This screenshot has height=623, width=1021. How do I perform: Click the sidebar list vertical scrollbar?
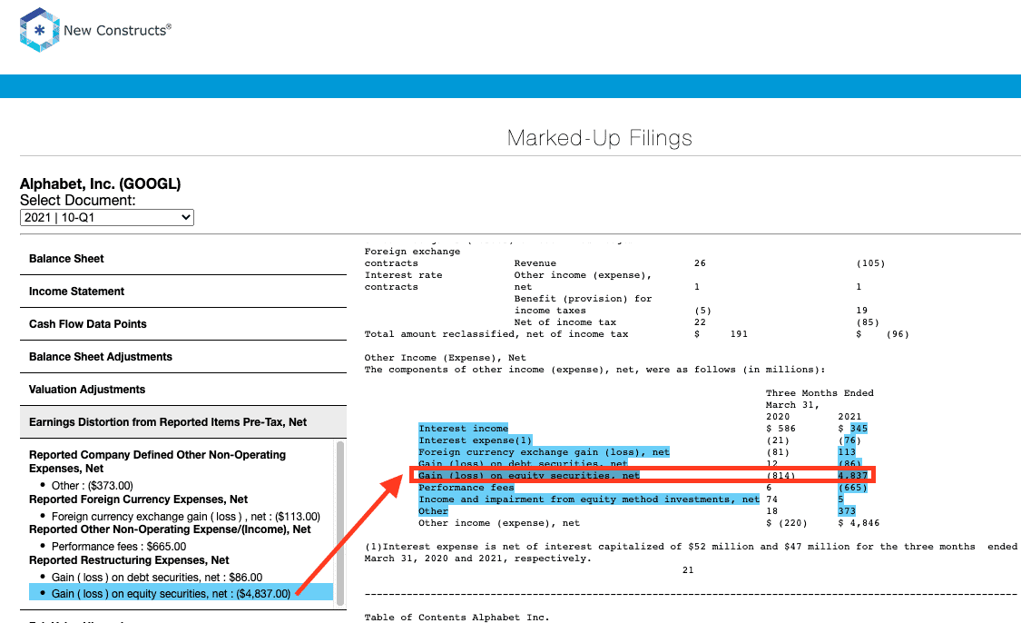(x=340, y=524)
